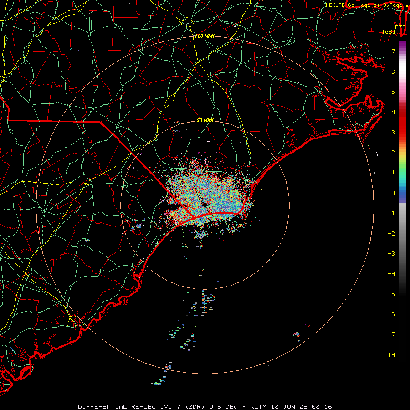Click the scale value 5 on legend
410x410 pixels.
click(393, 92)
